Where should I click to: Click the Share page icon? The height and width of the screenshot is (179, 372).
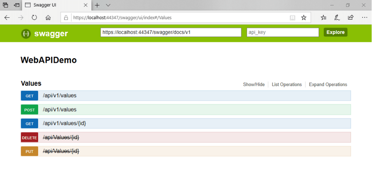pyautogui.click(x=351, y=17)
